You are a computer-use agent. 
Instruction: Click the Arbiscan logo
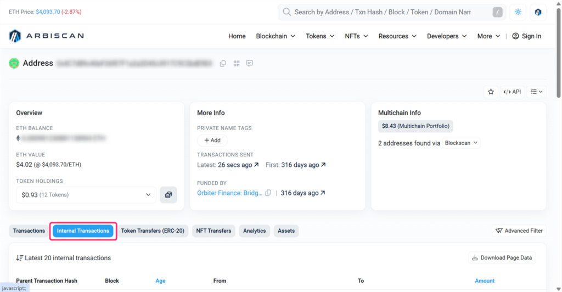pyautogui.click(x=46, y=36)
